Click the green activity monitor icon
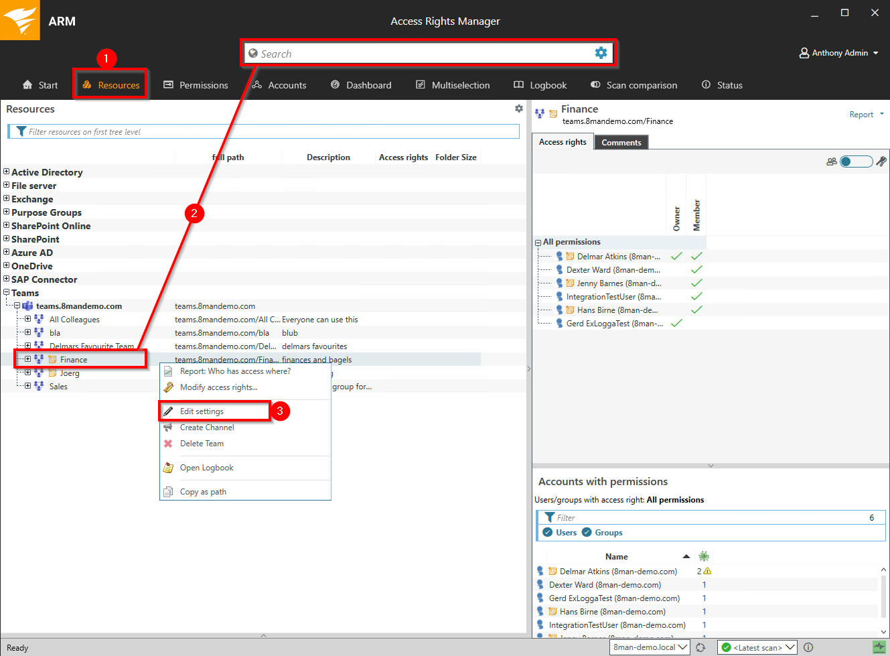Viewport: 890px width, 656px height. pyautogui.click(x=879, y=647)
